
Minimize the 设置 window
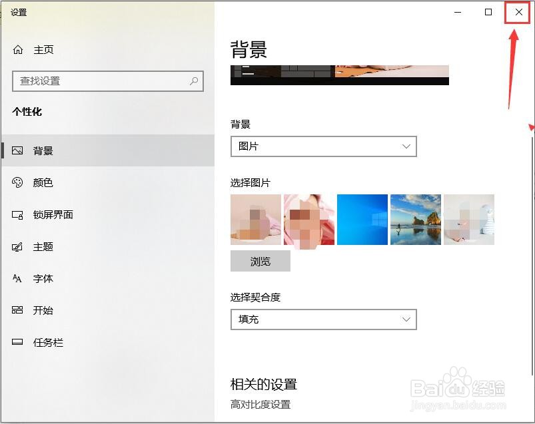[x=458, y=12]
